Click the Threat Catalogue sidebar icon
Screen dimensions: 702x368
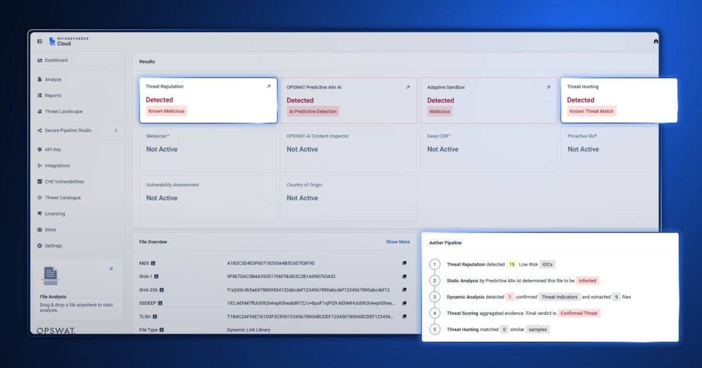coord(40,197)
